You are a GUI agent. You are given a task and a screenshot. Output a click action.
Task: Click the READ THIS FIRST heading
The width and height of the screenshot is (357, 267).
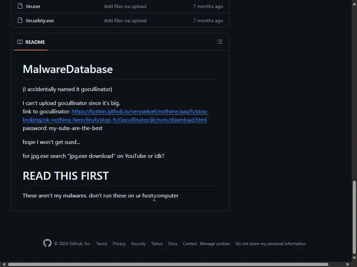[66, 176]
